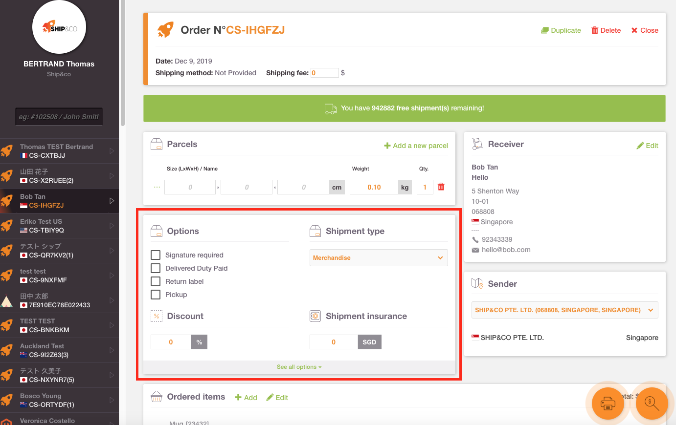Screen dimensions: 676x425
Task: Click the receiver email hello@bob.com
Action: tap(506, 250)
